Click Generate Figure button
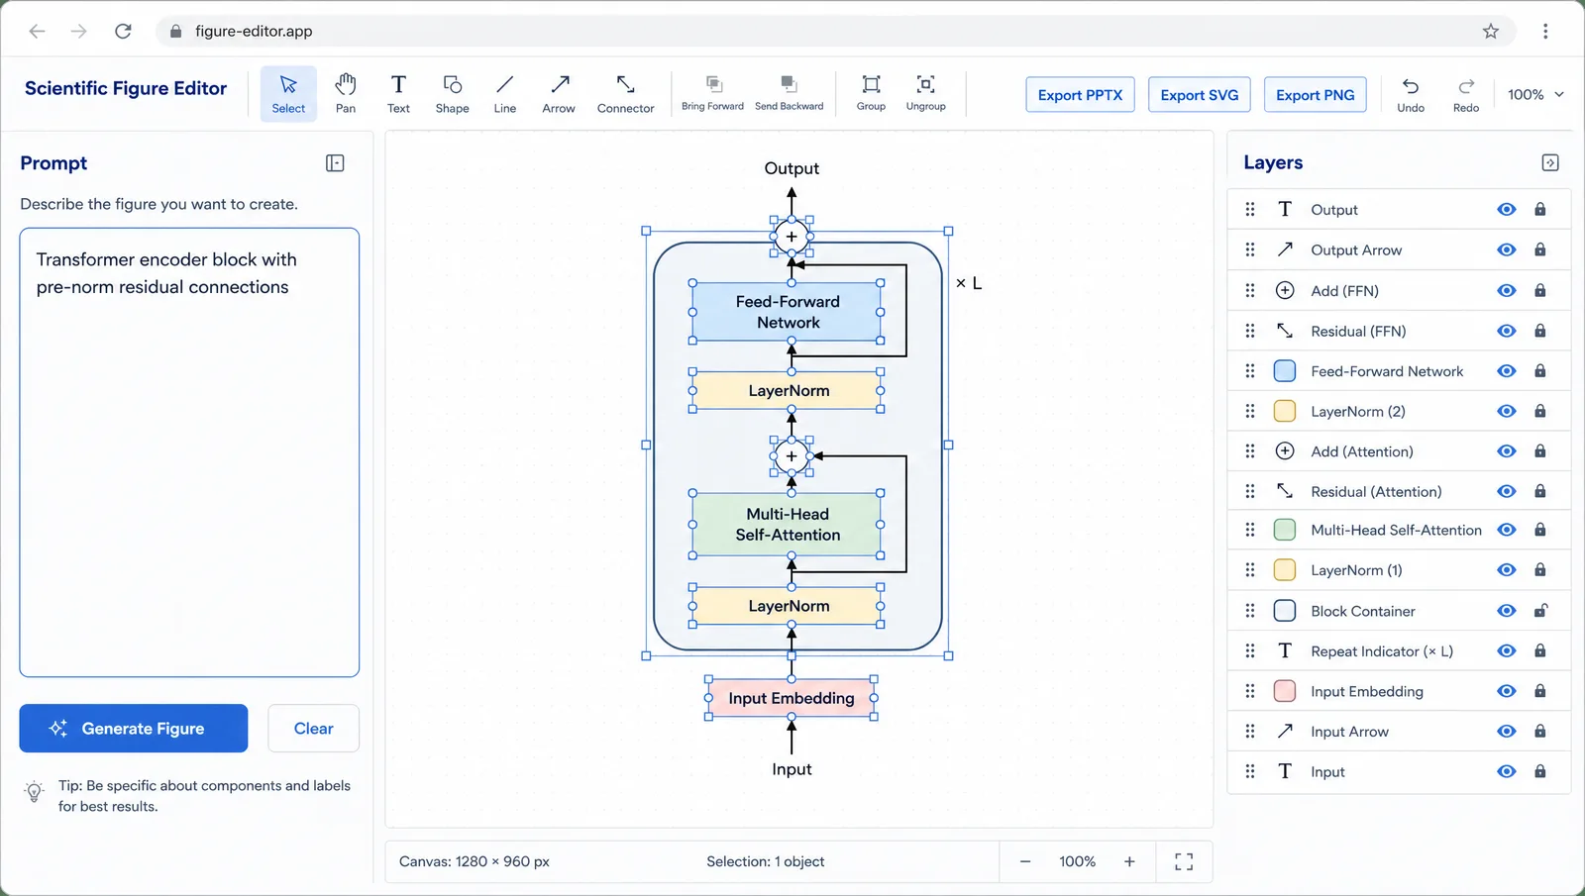This screenshot has width=1585, height=896. pos(134,729)
